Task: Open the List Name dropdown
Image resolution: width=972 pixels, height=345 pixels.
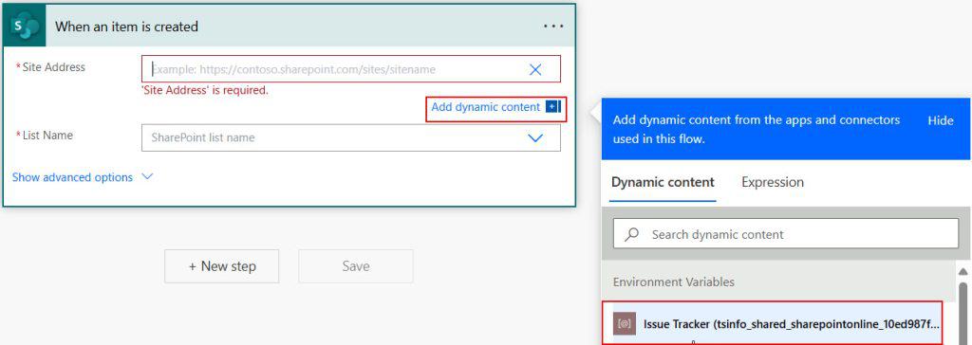Action: click(x=535, y=137)
